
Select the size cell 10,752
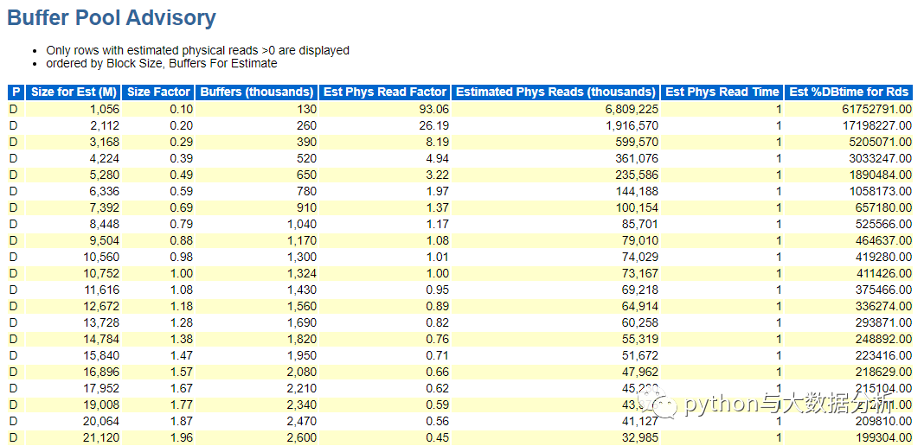103,274
